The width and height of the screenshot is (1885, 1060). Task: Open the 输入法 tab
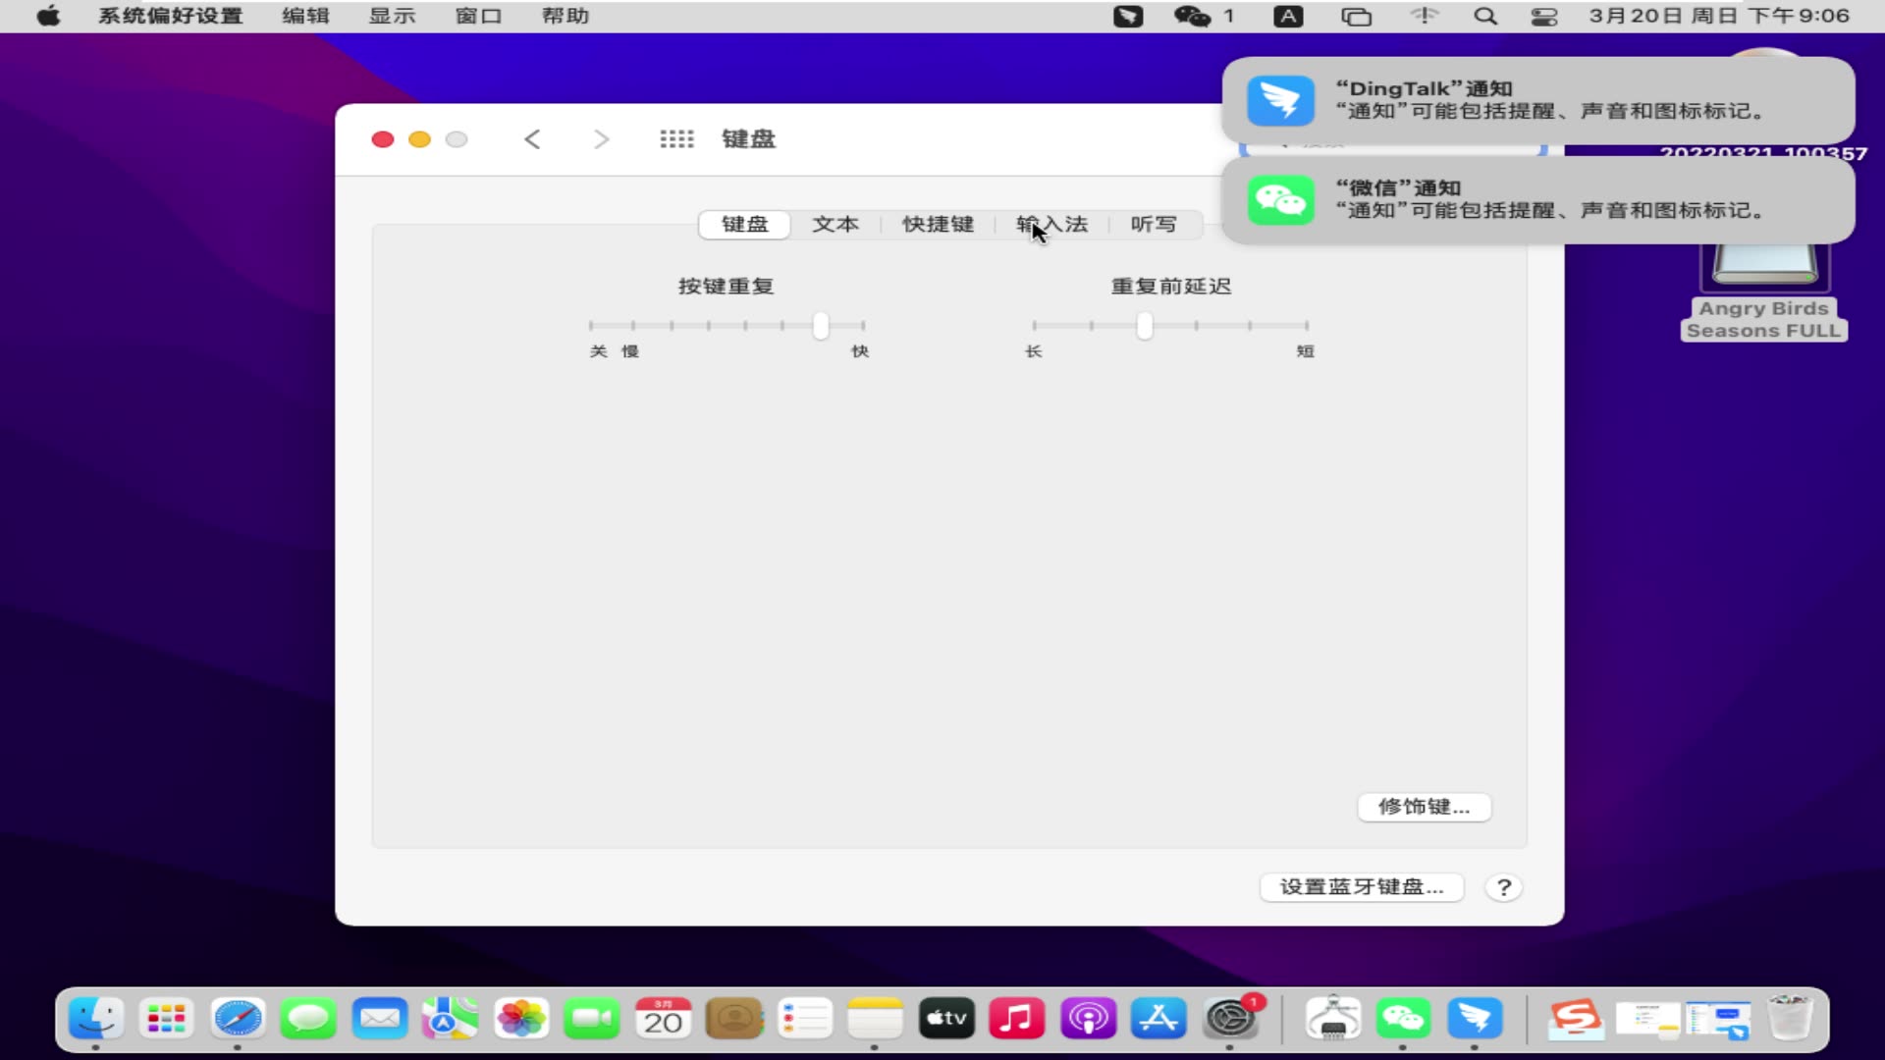pyautogui.click(x=1051, y=224)
